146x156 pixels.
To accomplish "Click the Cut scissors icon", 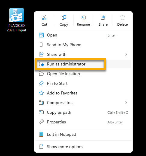I will (44, 18).
